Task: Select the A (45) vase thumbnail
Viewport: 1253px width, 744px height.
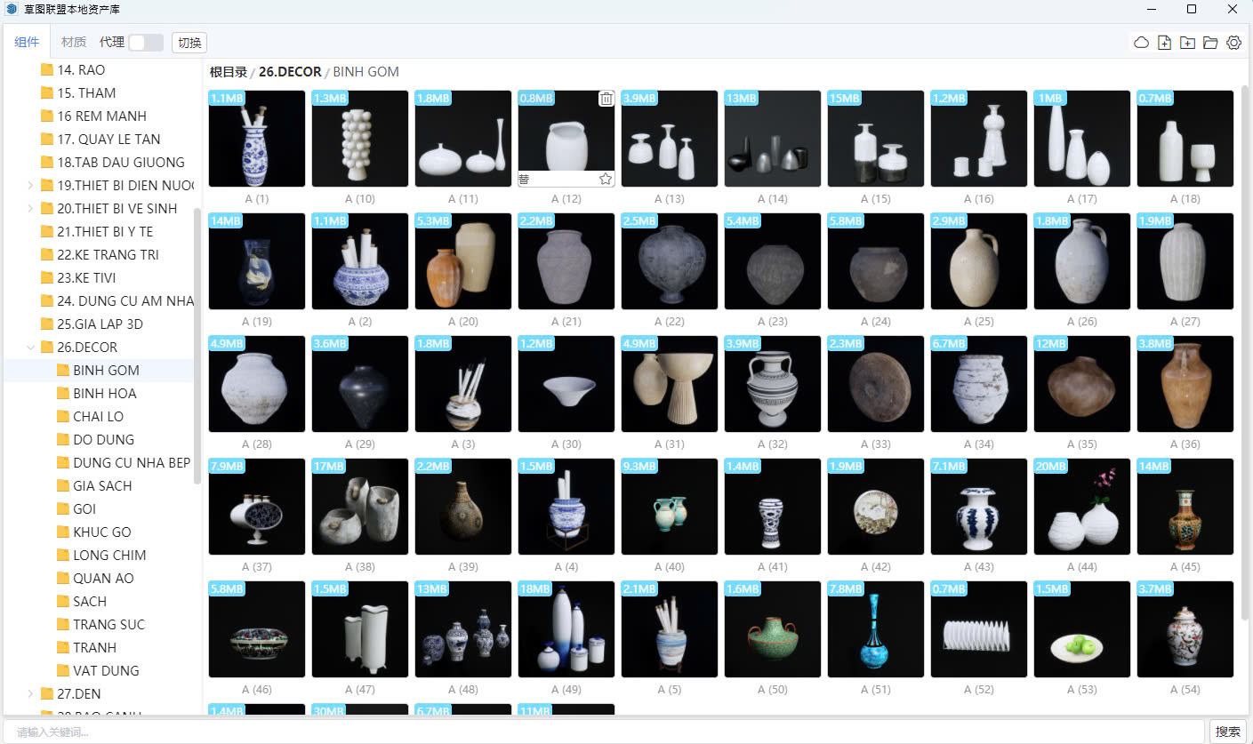Action: (1185, 507)
